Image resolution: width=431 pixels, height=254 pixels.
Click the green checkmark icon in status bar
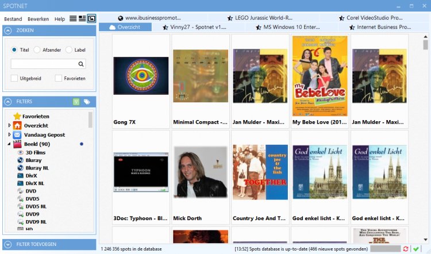pos(416,249)
